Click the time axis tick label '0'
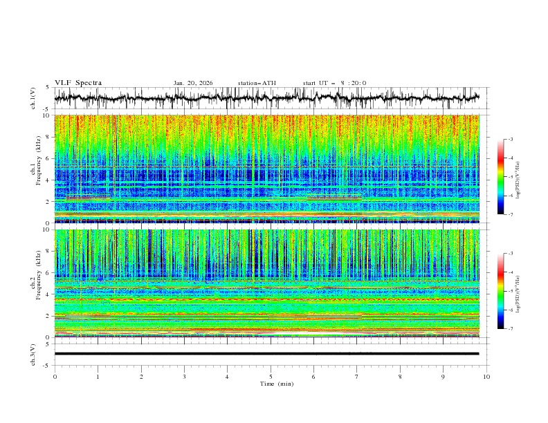Image resolution: width=548 pixels, height=423 pixels. click(55, 377)
